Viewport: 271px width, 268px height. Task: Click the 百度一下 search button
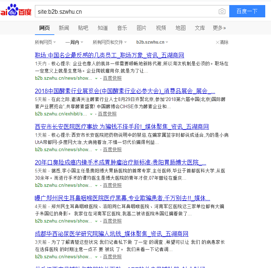[247, 11]
